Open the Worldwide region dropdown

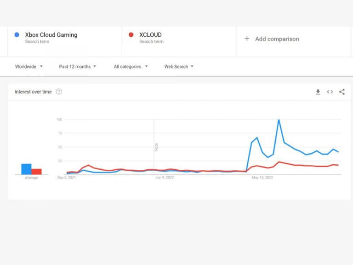point(29,66)
